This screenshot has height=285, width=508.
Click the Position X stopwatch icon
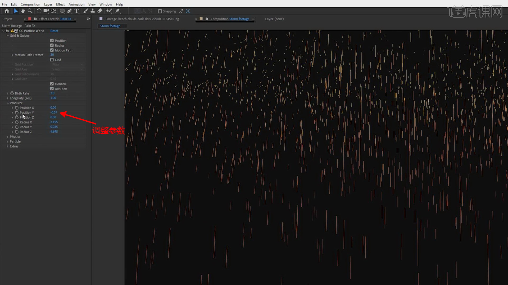17,108
